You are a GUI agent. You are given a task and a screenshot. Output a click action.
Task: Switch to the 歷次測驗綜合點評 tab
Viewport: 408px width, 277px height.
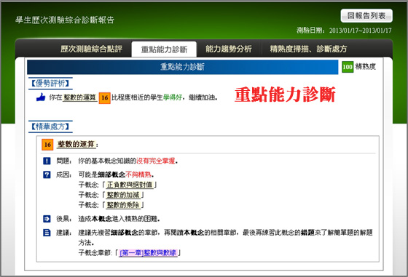tap(91, 49)
